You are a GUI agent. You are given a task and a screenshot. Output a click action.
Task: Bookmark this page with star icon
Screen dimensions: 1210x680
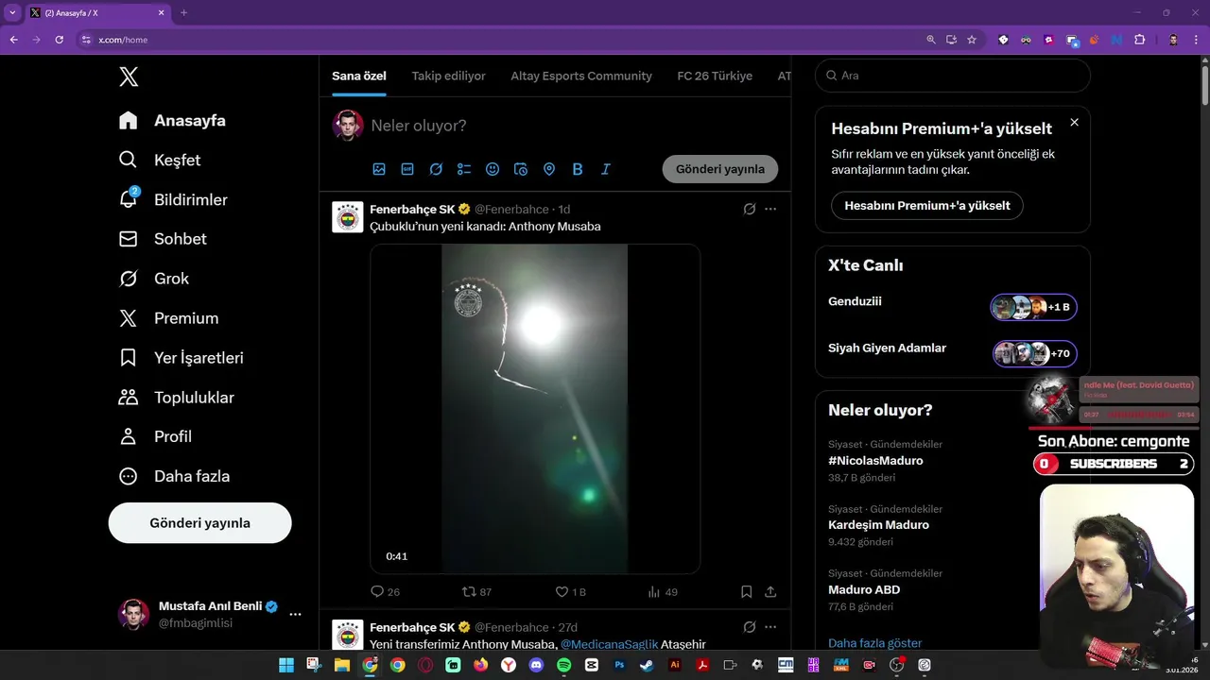coord(972,40)
